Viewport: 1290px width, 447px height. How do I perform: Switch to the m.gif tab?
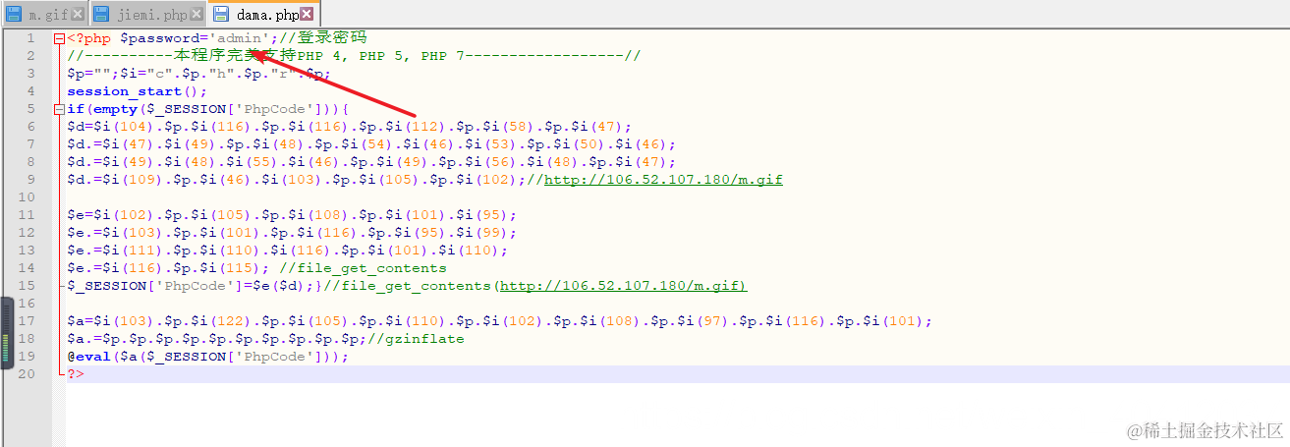pos(44,14)
